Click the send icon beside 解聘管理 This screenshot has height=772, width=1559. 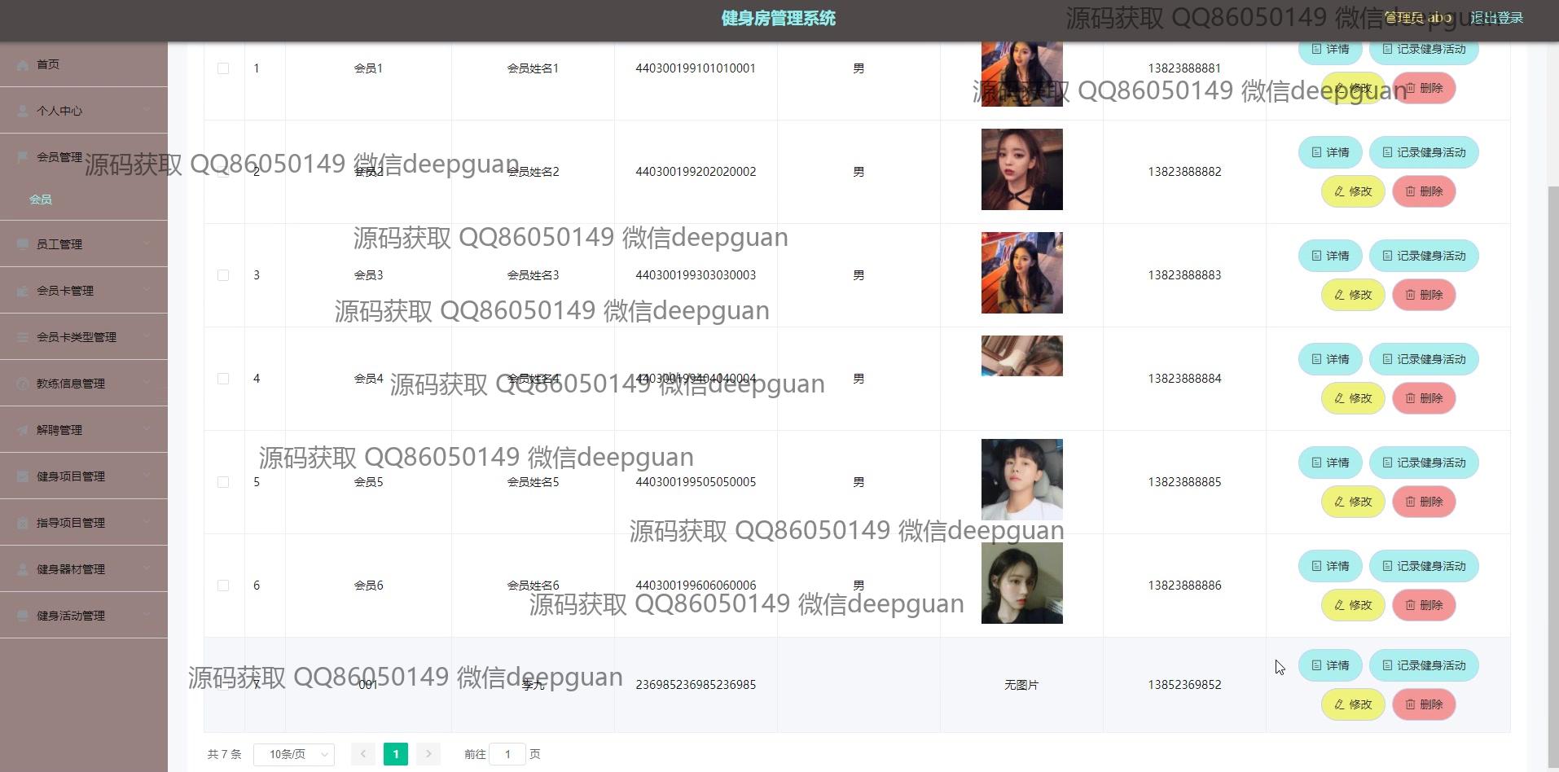(x=23, y=430)
